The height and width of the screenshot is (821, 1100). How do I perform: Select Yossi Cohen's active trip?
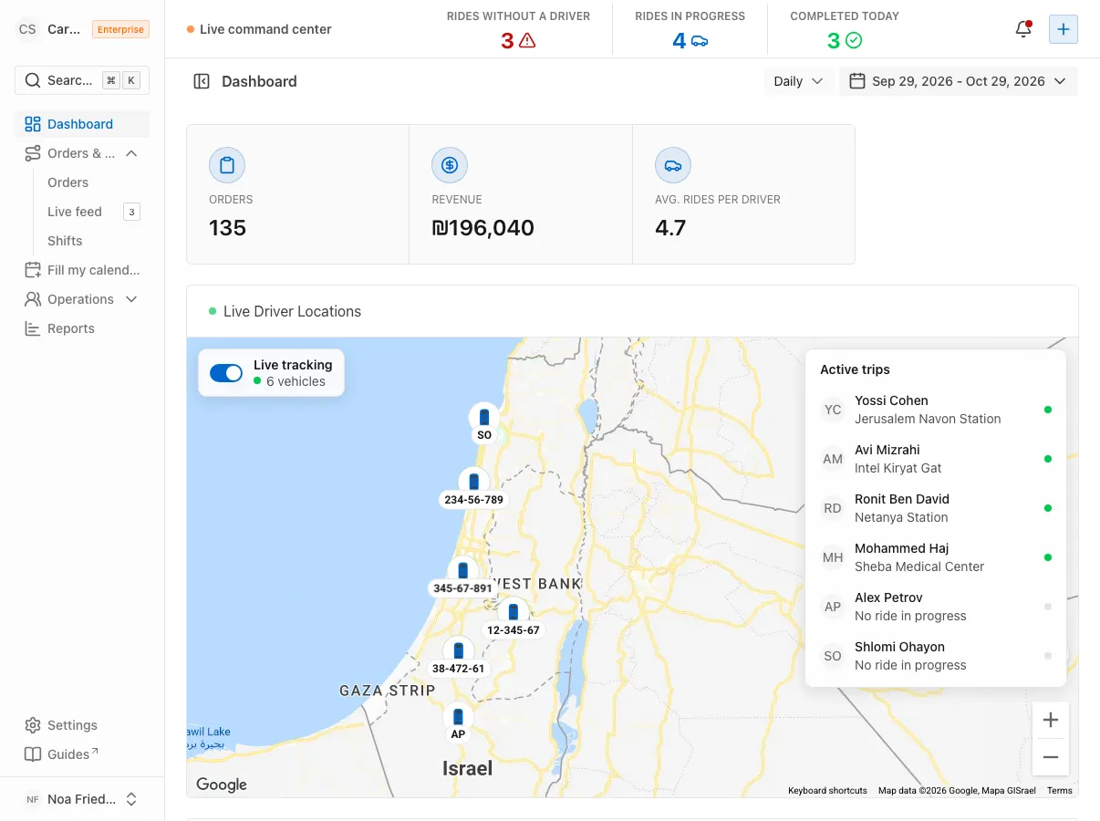tap(936, 410)
